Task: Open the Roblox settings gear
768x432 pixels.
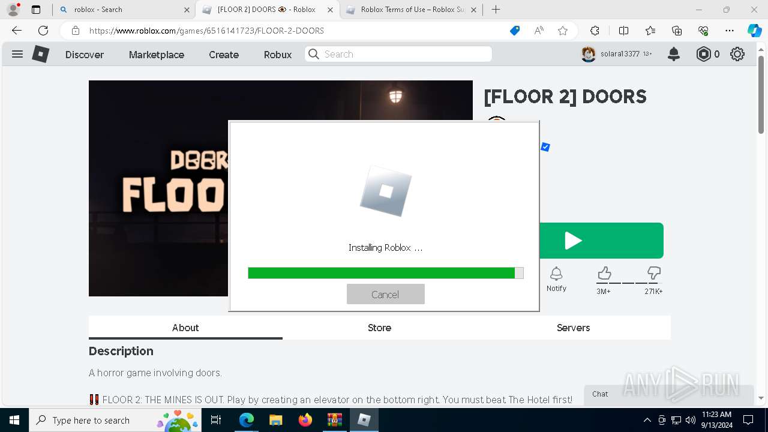Action: [737, 54]
